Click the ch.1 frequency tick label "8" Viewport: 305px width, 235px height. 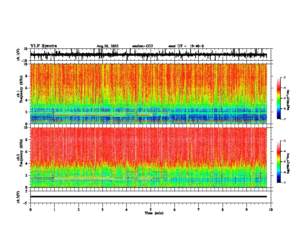[x=27, y=76]
